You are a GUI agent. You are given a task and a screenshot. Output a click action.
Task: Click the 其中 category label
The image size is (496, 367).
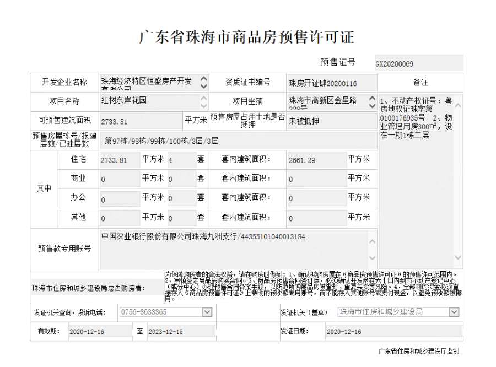click(x=44, y=188)
